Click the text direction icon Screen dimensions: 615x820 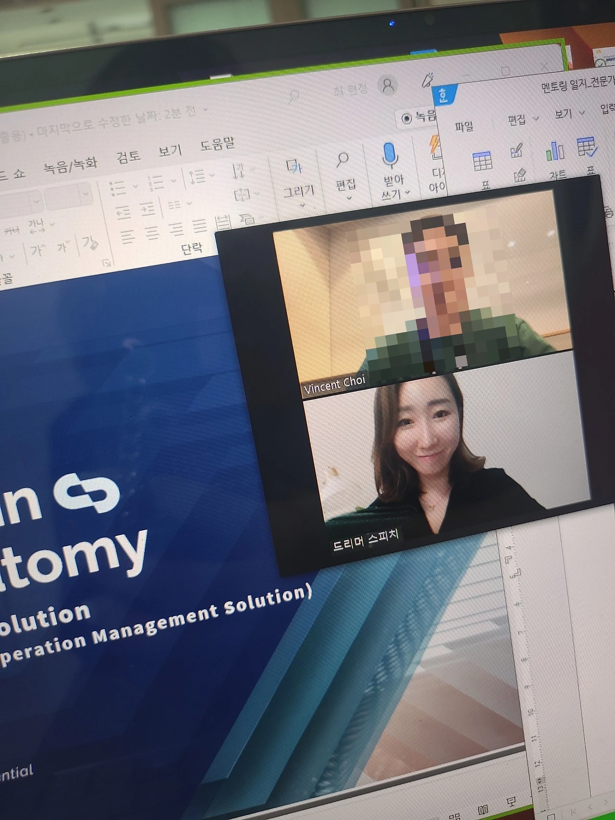point(238,171)
